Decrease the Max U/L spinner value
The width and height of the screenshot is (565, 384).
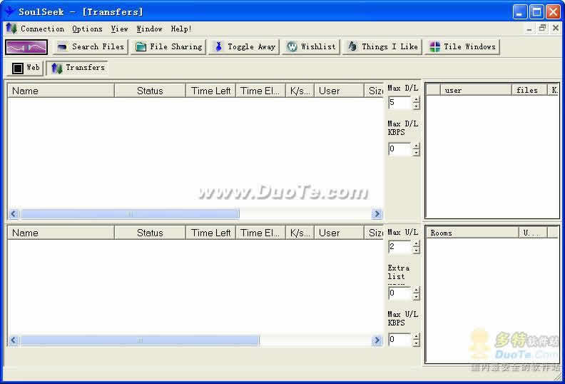416,251
